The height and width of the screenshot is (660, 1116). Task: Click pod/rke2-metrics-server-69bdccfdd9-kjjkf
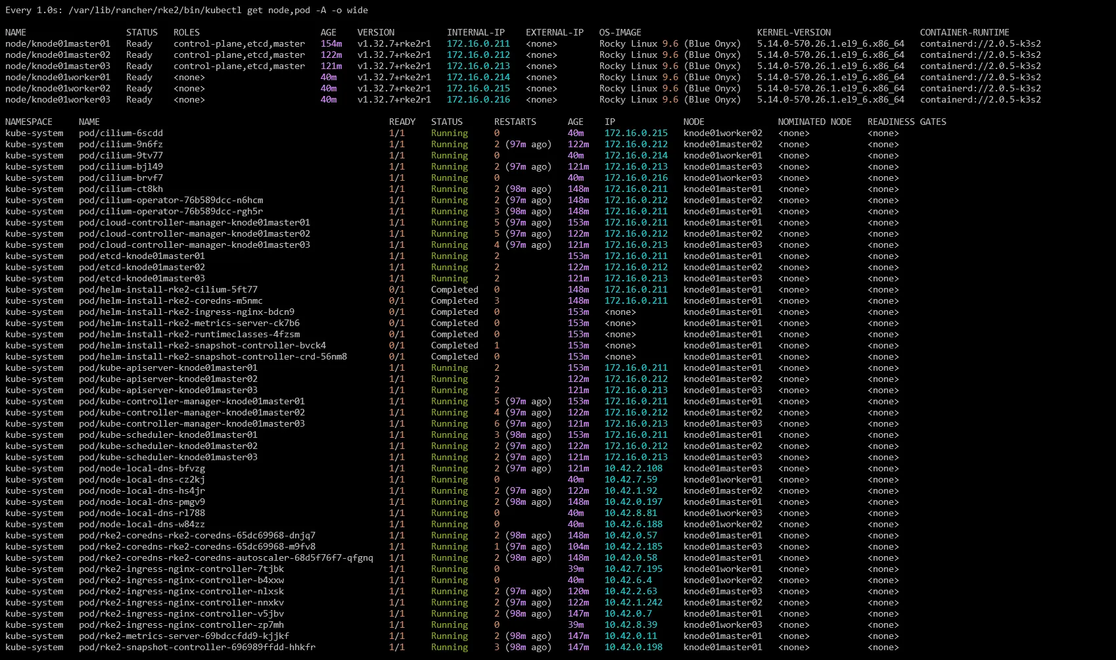point(184,636)
